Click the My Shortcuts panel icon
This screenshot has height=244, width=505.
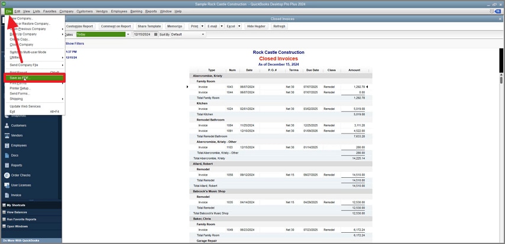click(x=4, y=205)
